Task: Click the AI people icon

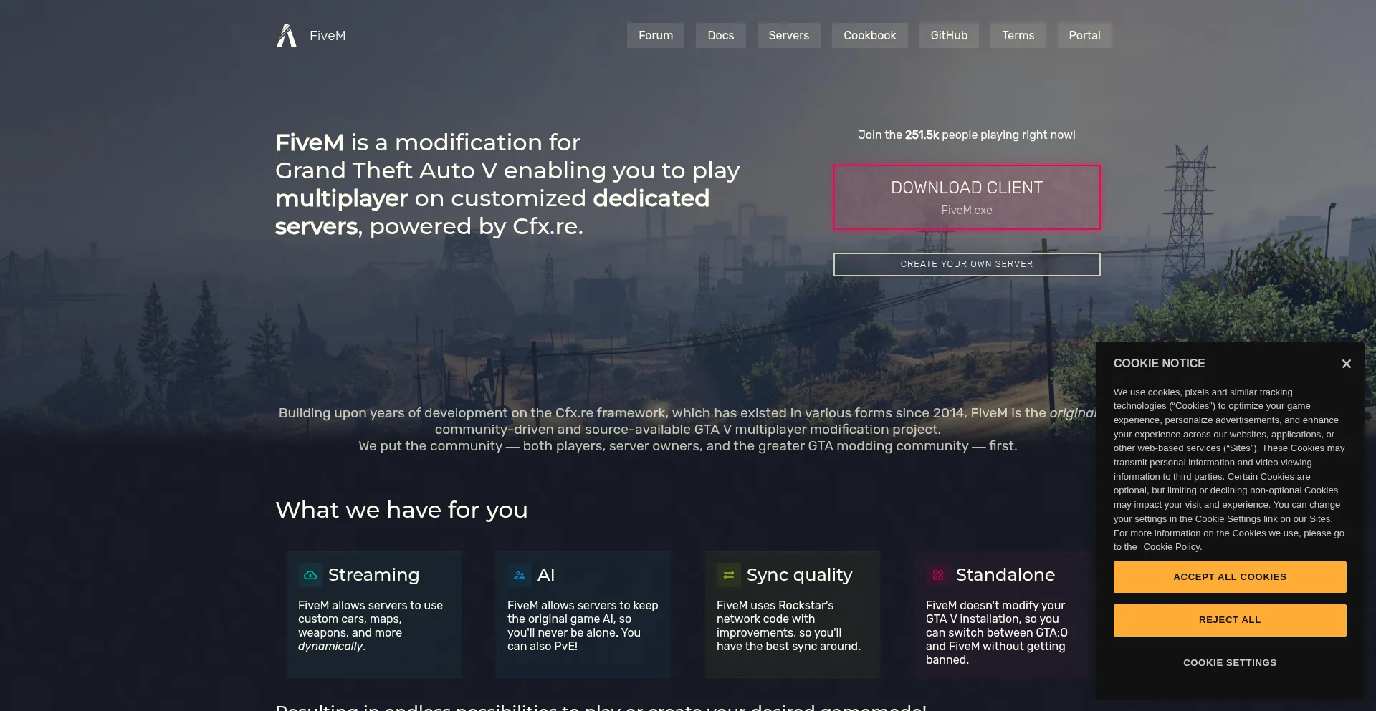Action: click(520, 575)
